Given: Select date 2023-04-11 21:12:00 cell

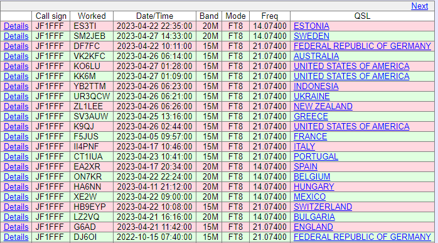Looking at the screenshot, I should (x=154, y=187).
